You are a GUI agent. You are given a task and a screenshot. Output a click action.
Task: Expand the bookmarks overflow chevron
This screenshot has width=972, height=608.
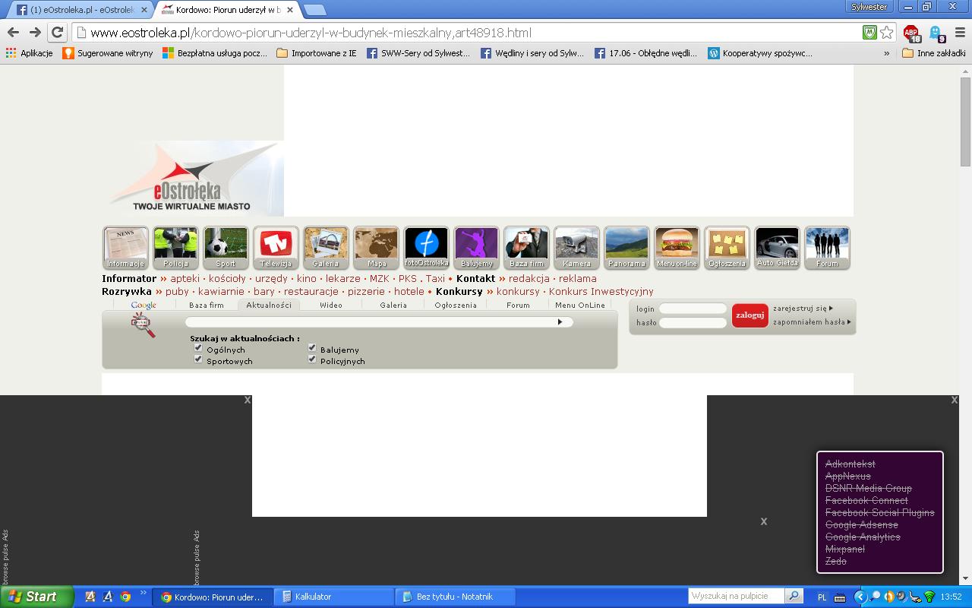[x=886, y=53]
